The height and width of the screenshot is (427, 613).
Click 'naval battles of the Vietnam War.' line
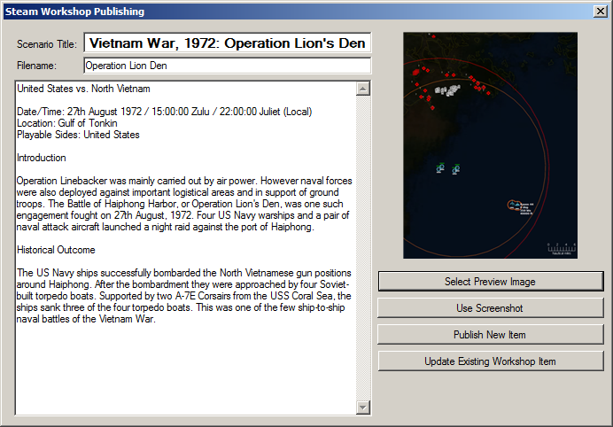click(x=86, y=319)
